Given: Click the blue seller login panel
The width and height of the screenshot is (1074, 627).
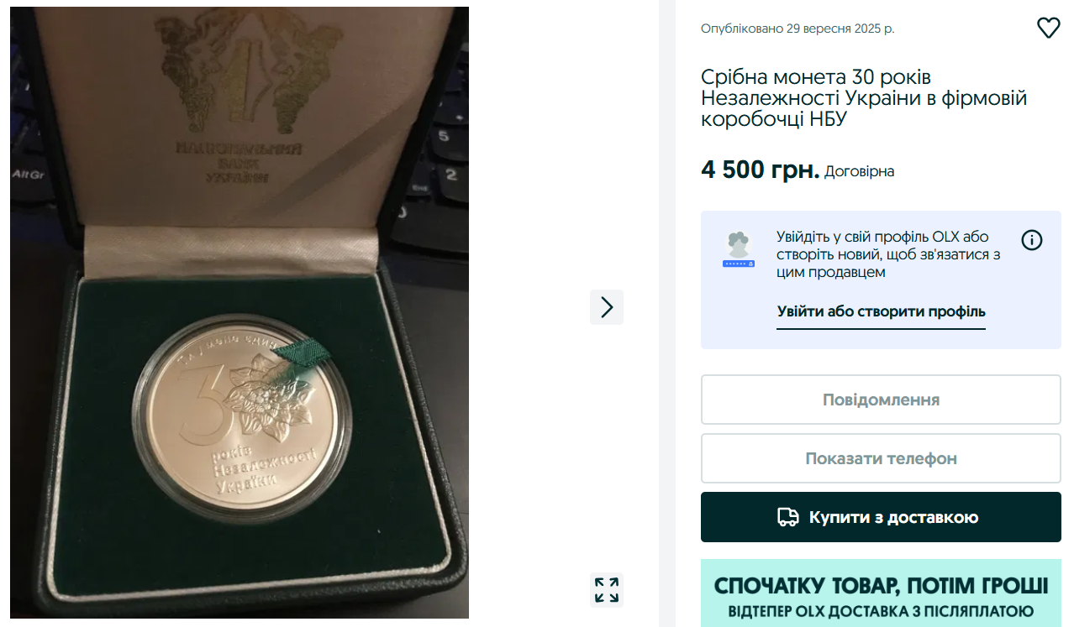Looking at the screenshot, I should pyautogui.click(x=880, y=280).
